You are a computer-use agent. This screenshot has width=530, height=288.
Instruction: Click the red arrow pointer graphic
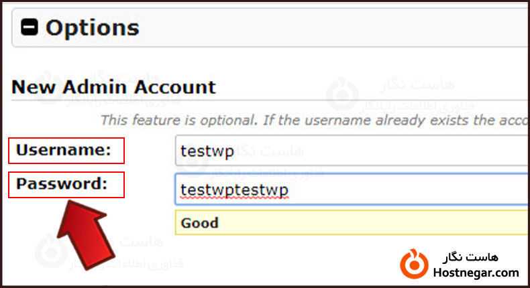point(84,231)
